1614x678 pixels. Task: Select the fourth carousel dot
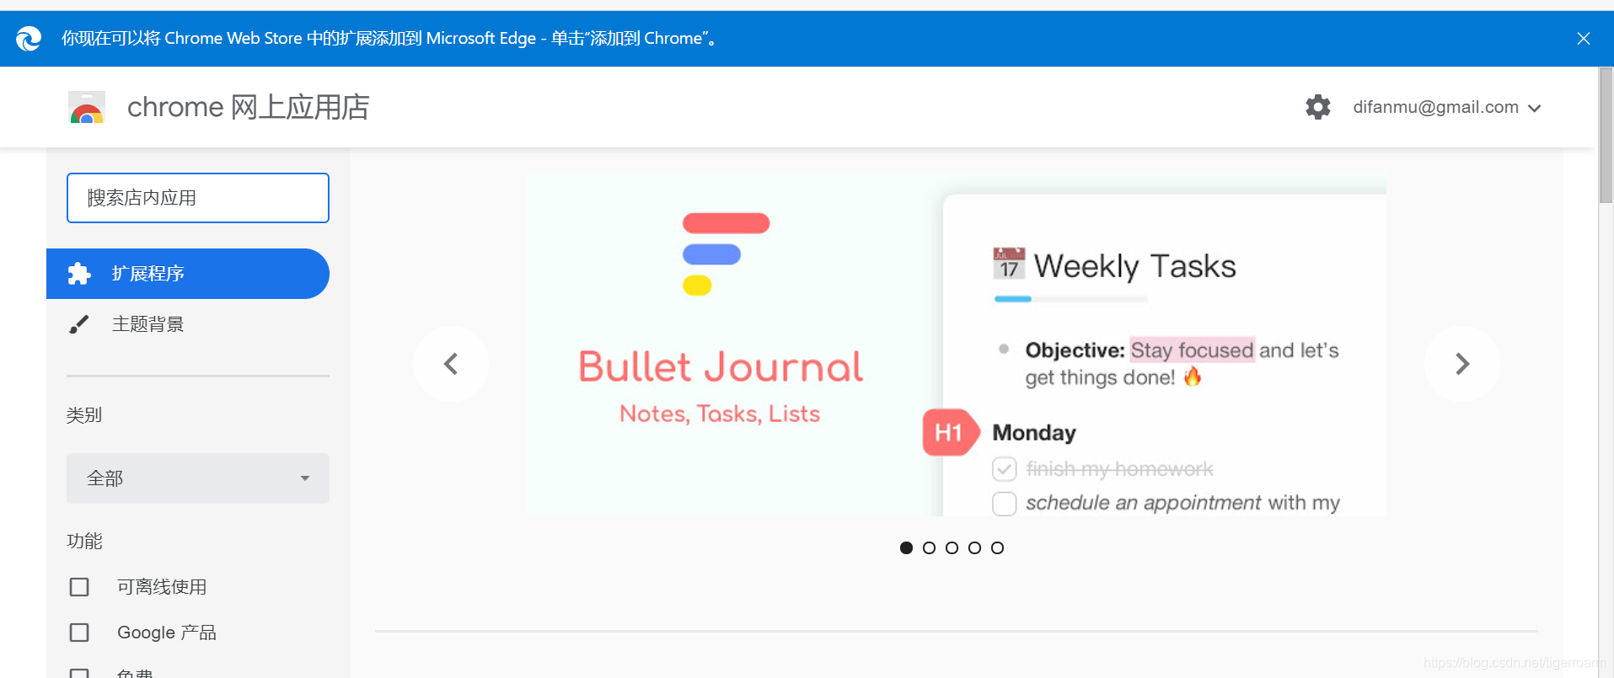tap(974, 547)
